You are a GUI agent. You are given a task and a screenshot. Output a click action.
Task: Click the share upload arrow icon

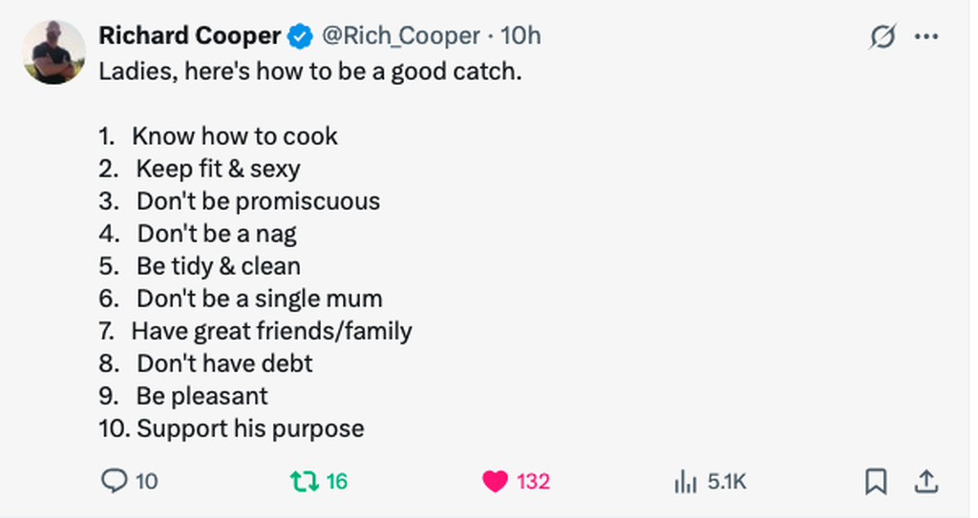925,482
